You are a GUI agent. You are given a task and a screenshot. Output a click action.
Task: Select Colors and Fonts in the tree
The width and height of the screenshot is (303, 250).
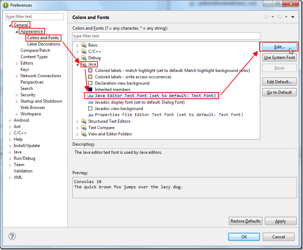click(43, 38)
